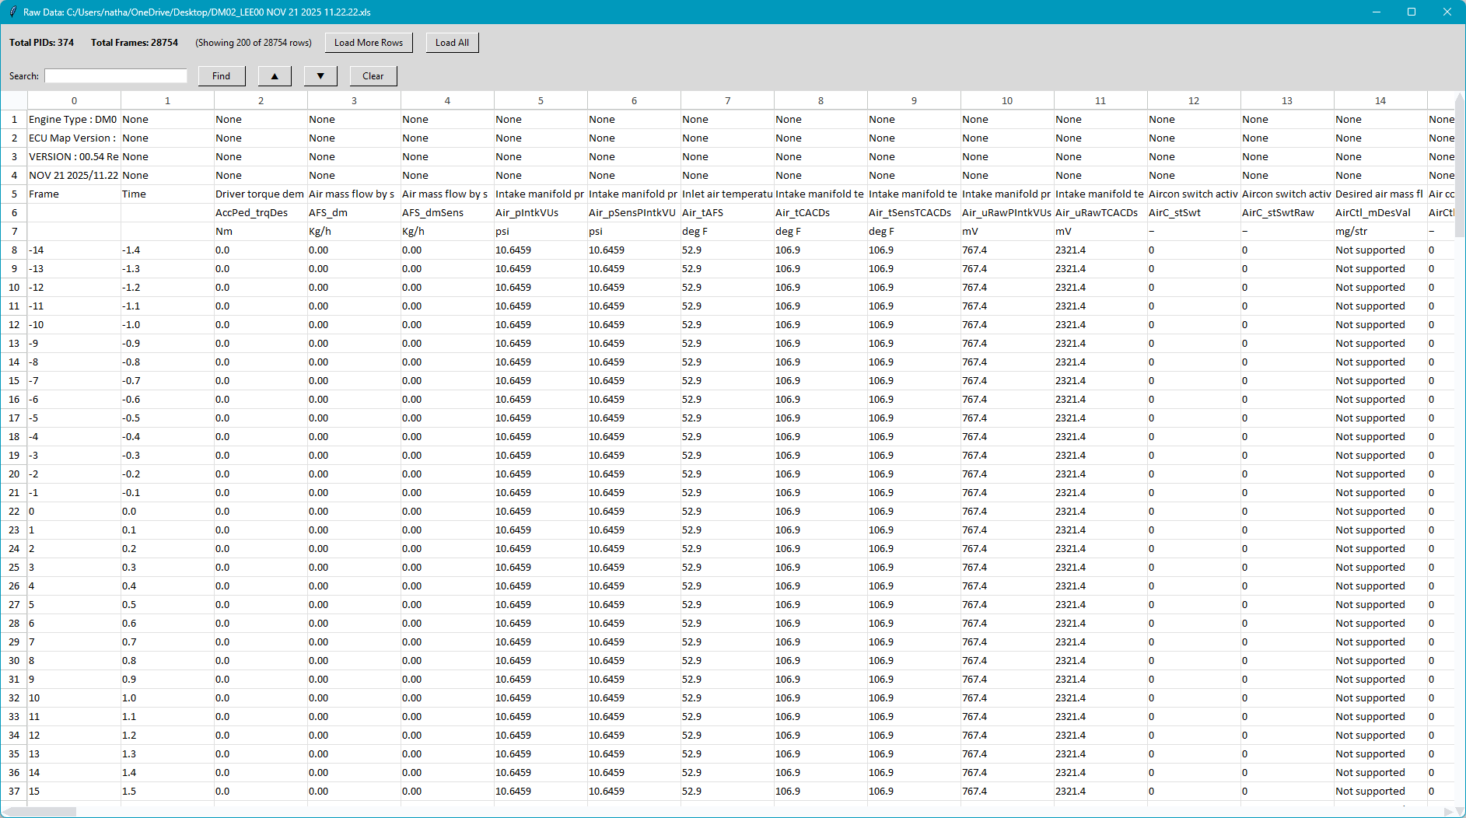Focus the Search input field
The width and height of the screenshot is (1466, 818).
pyautogui.click(x=116, y=75)
